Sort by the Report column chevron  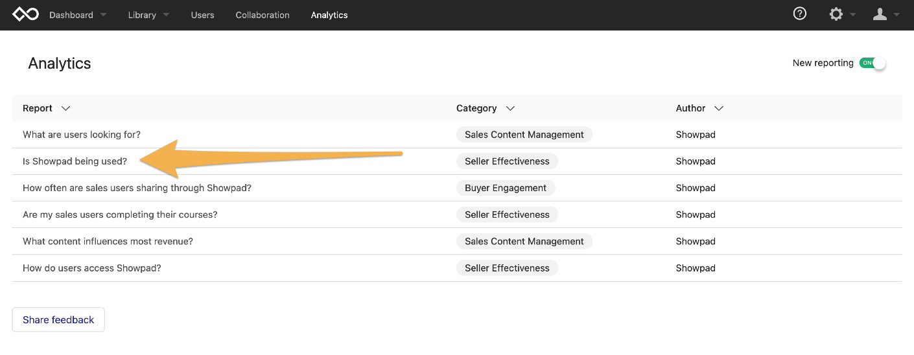(65, 108)
